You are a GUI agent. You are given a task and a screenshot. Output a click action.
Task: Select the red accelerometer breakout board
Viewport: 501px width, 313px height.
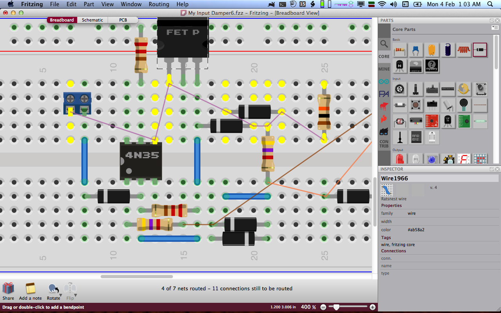[432, 121]
